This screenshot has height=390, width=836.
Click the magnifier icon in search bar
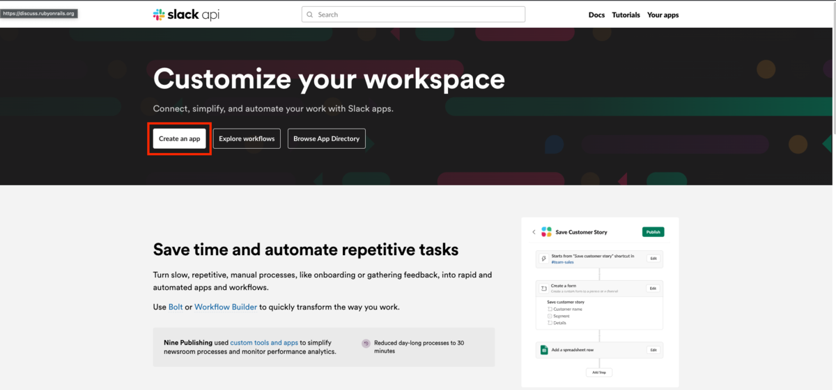(x=310, y=15)
